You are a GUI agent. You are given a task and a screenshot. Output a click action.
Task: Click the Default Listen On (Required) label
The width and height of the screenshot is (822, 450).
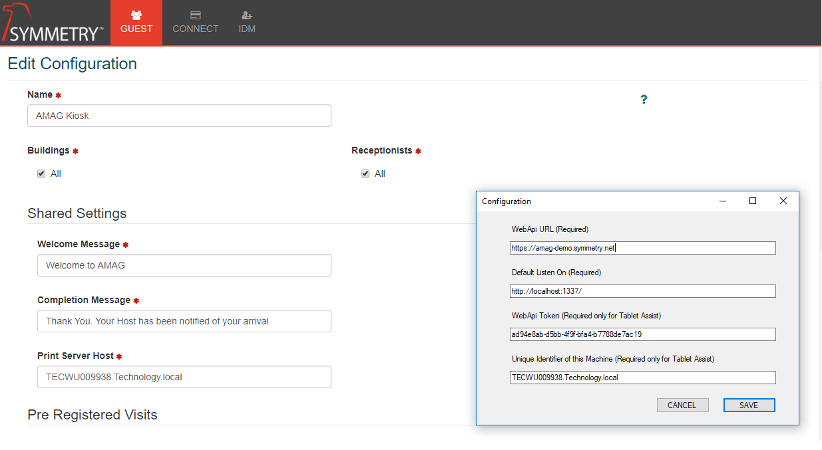(556, 273)
